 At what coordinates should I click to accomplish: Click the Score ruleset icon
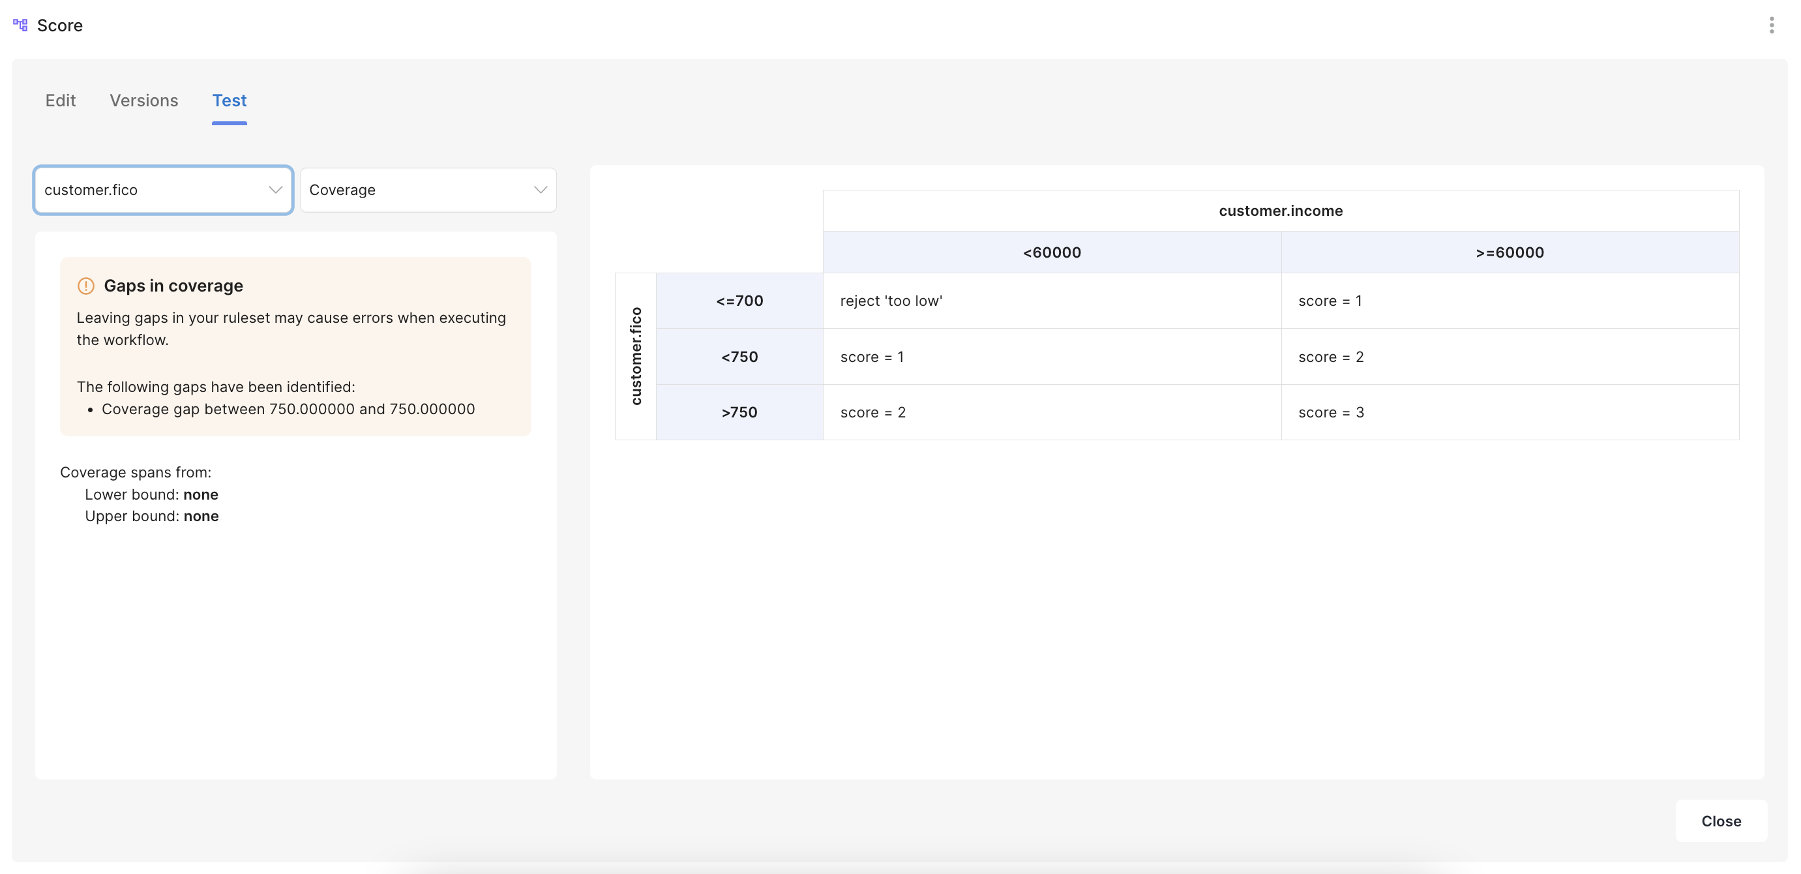20,25
